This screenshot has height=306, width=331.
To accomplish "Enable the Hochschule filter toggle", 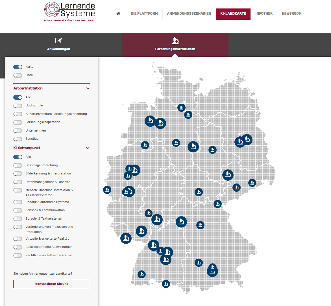I will [x=18, y=106].
